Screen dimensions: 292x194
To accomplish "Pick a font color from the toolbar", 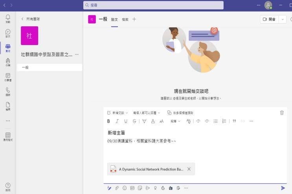I will click(x=153, y=121).
